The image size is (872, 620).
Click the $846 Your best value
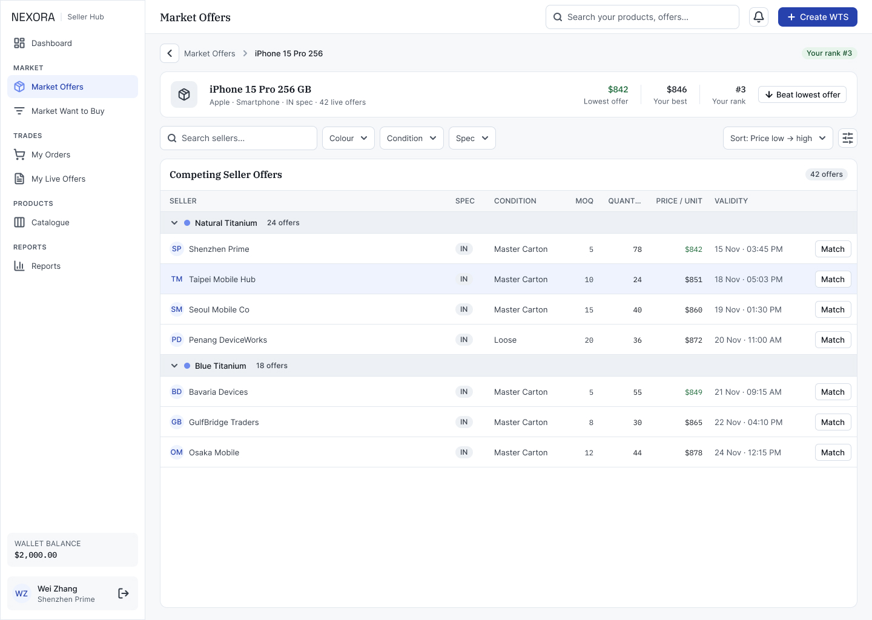click(676, 90)
